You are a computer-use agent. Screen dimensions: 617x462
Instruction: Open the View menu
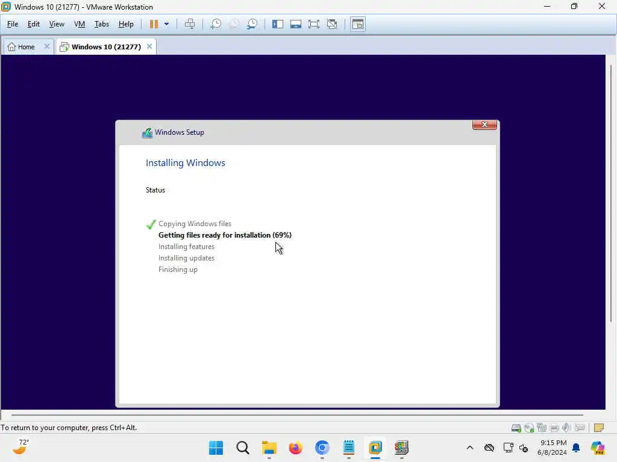click(57, 24)
